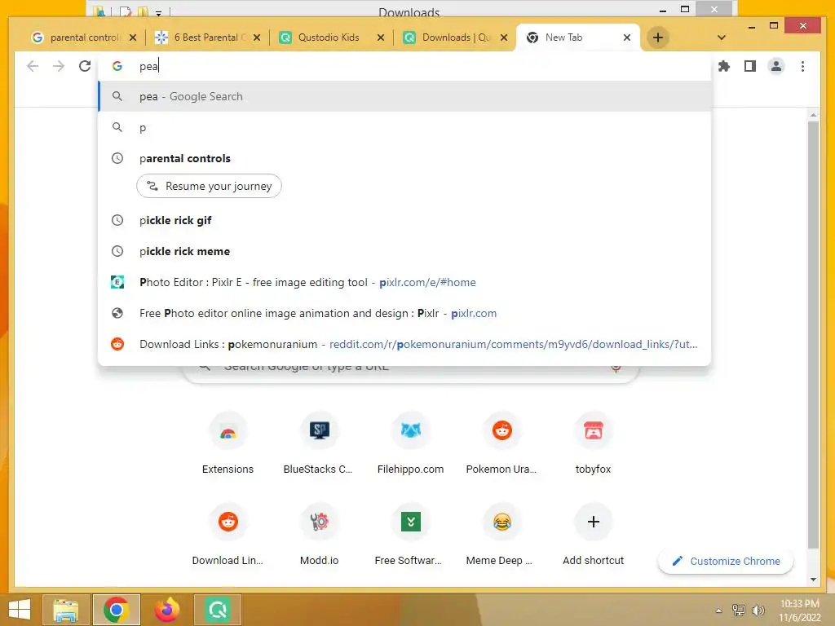This screenshot has height=626, width=835.
Task: Open pokemonuranium reddit Download Links suggestion
Action: pyautogui.click(x=404, y=344)
